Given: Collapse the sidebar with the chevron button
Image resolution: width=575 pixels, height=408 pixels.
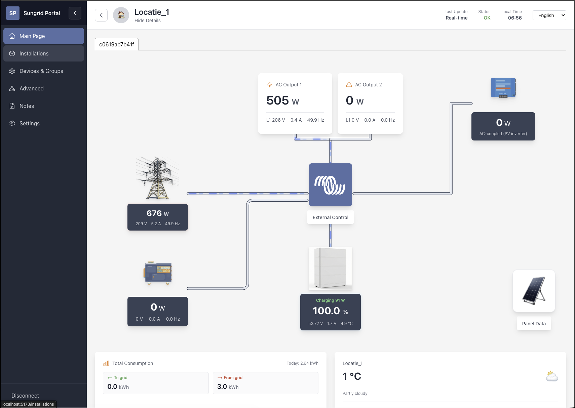Looking at the screenshot, I should pos(75,13).
